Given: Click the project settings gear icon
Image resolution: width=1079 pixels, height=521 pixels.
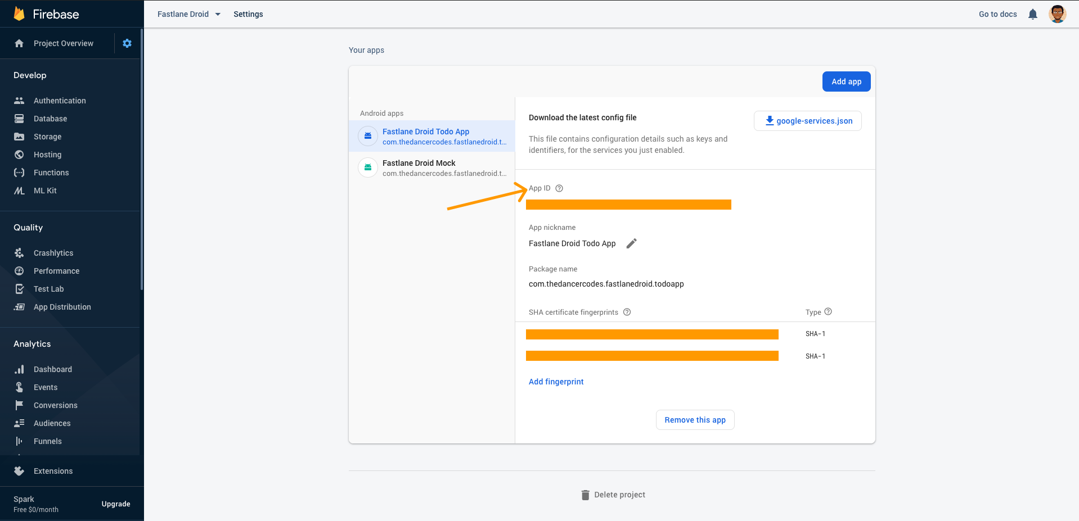Looking at the screenshot, I should [x=127, y=43].
